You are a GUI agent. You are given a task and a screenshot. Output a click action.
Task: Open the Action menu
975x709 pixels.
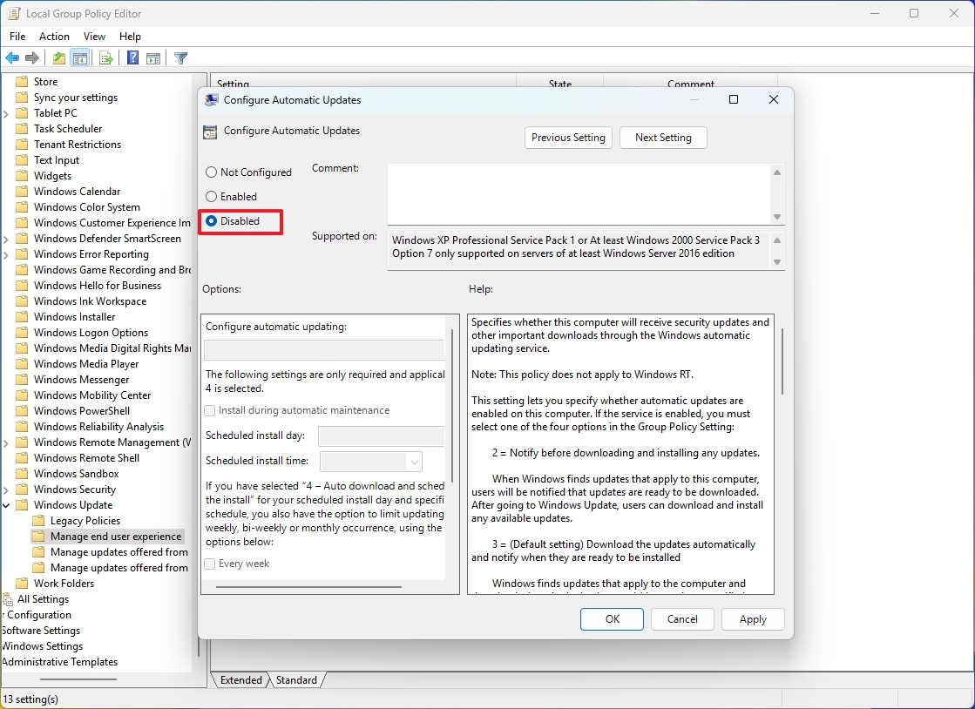pyautogui.click(x=54, y=37)
